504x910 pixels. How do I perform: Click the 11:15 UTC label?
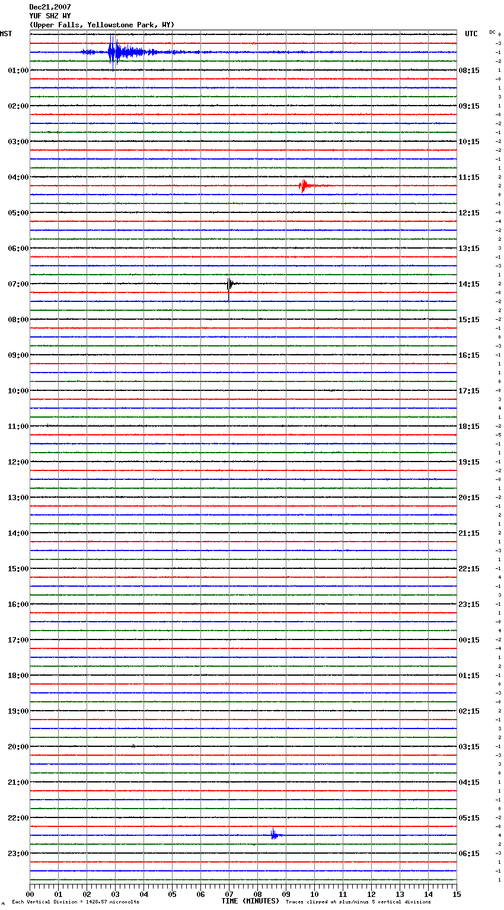(x=469, y=177)
